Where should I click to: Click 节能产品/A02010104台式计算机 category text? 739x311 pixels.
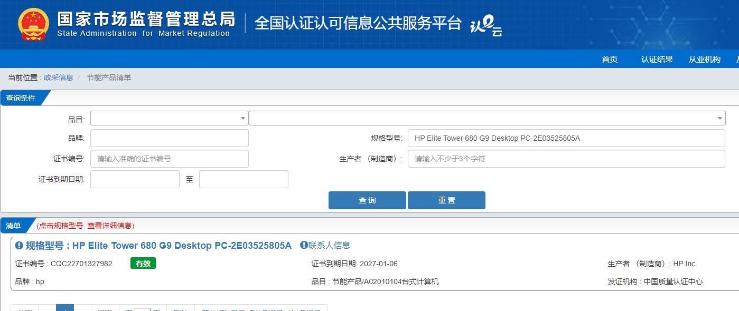click(x=386, y=281)
